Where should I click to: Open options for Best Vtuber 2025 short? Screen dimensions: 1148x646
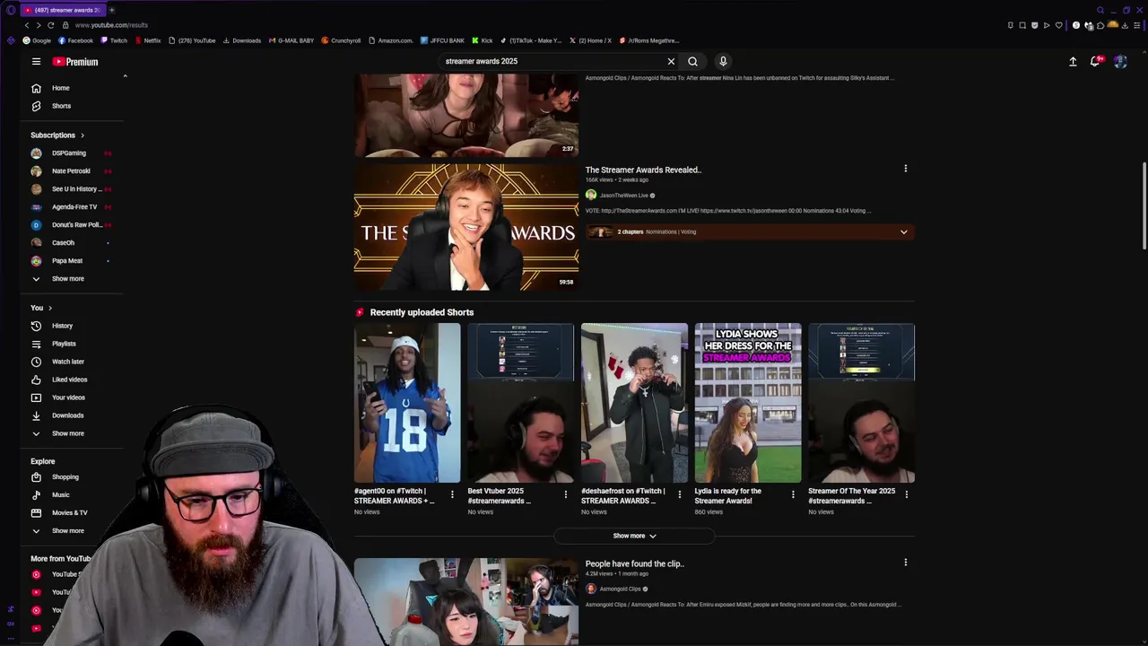tap(565, 494)
